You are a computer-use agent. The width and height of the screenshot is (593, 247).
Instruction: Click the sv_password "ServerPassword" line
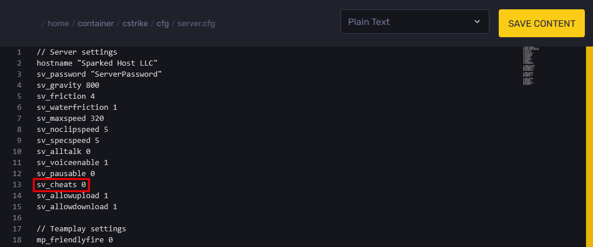99,74
